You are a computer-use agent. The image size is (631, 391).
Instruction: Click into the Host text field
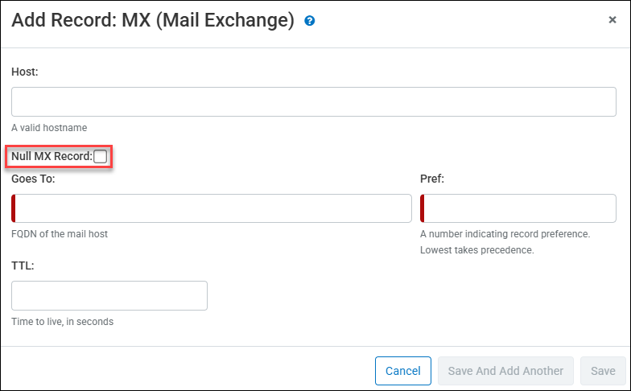point(314,102)
